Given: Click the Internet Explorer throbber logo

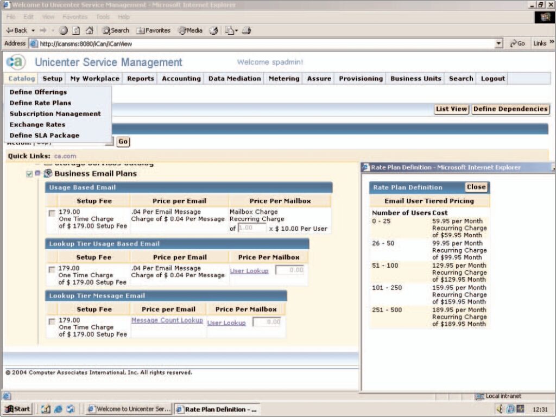Looking at the screenshot, I should coord(545,17).
